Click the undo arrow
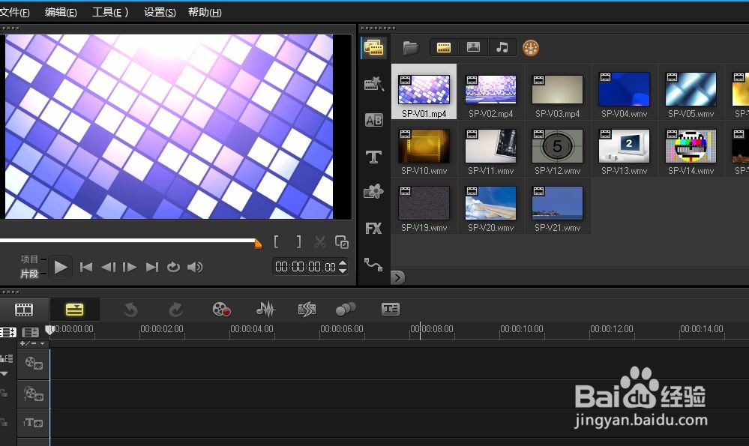The height and width of the screenshot is (446, 749). [x=130, y=310]
